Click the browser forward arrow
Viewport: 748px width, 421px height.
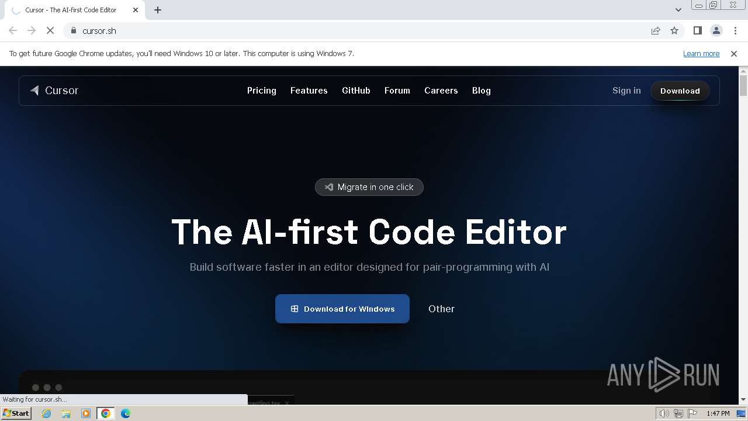point(32,30)
